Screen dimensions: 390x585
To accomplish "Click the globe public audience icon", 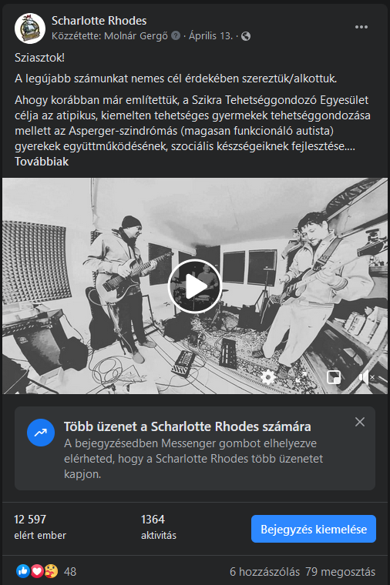I will point(246,36).
